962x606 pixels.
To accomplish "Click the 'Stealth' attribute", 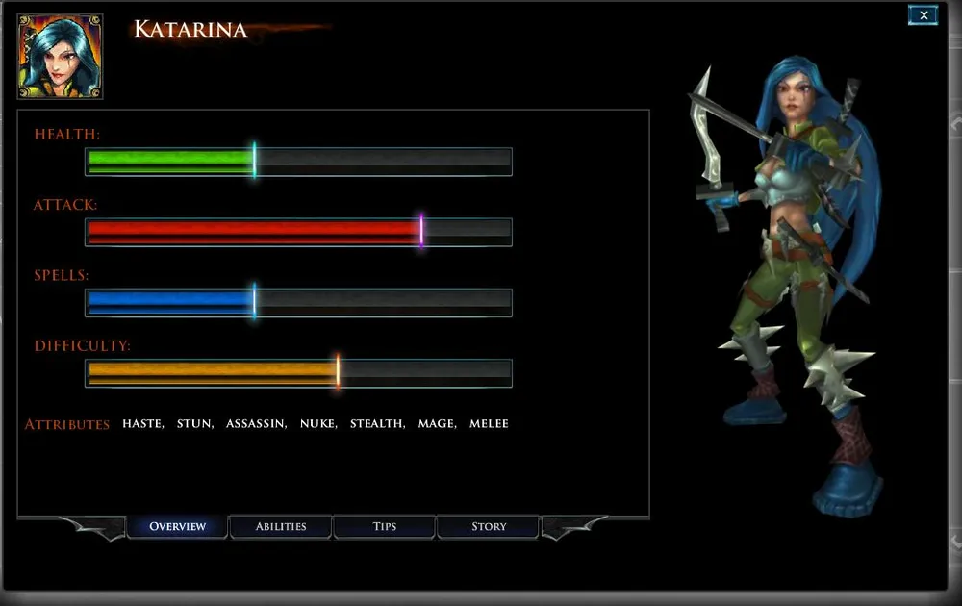I will (377, 424).
